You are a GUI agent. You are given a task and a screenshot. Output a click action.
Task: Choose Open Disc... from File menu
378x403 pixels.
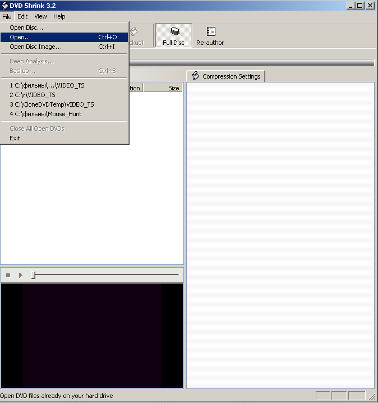pos(64,28)
